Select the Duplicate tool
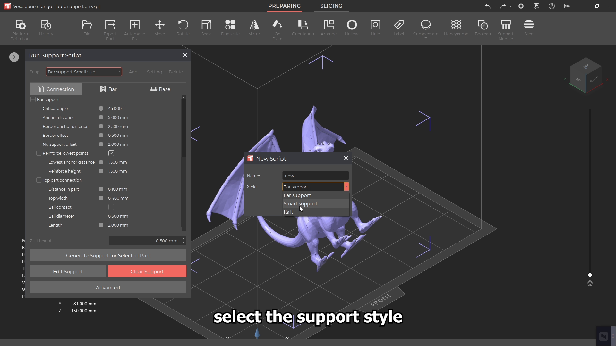This screenshot has width=616, height=346. pos(230,28)
